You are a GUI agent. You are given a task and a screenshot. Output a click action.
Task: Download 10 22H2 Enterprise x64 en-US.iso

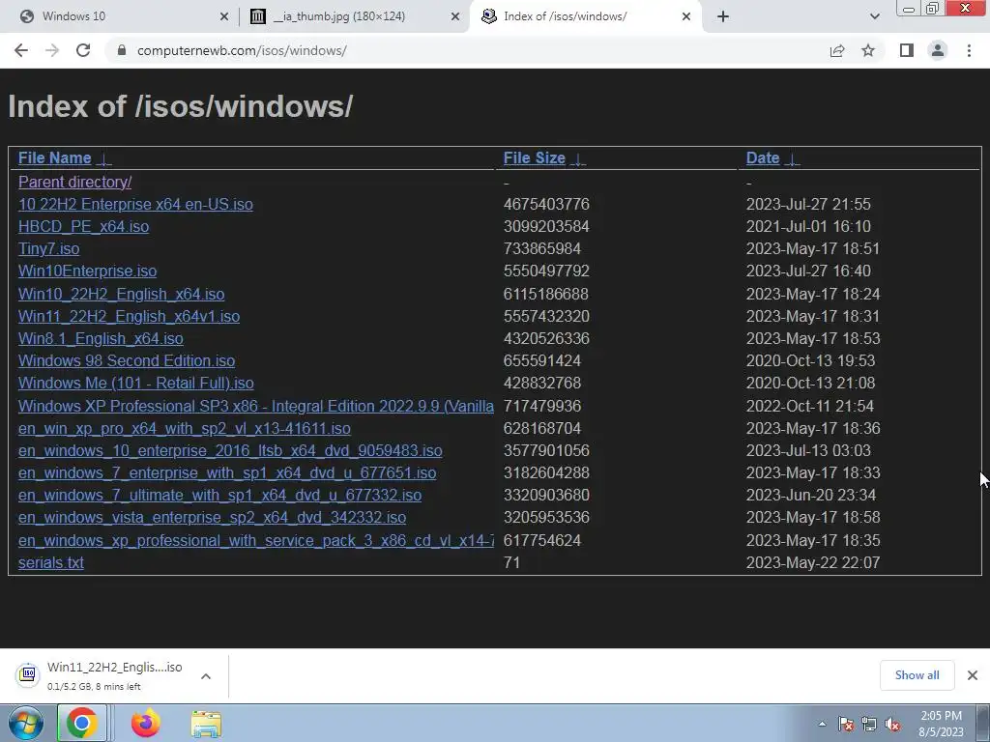[x=135, y=204]
